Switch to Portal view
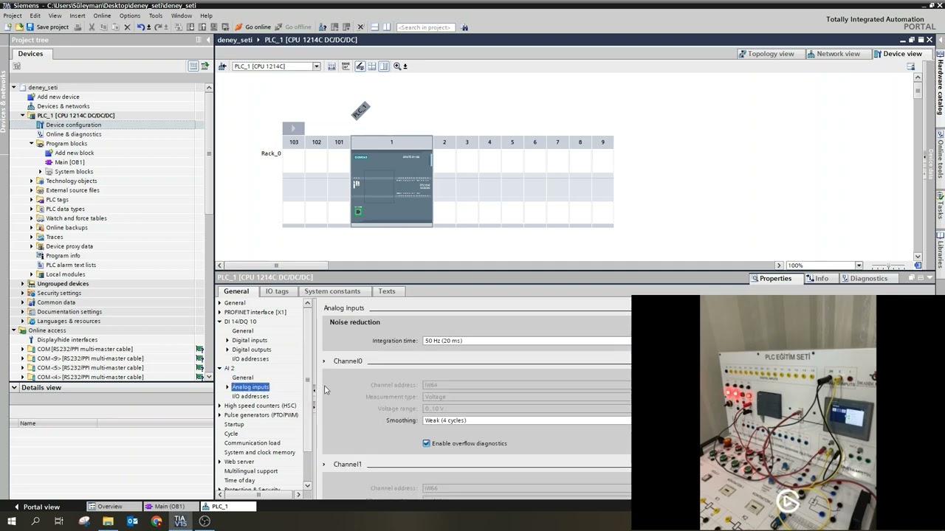Image resolution: width=945 pixels, height=531 pixels. point(36,507)
